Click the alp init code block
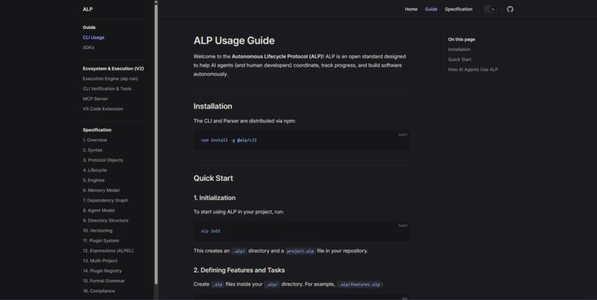 click(301, 231)
